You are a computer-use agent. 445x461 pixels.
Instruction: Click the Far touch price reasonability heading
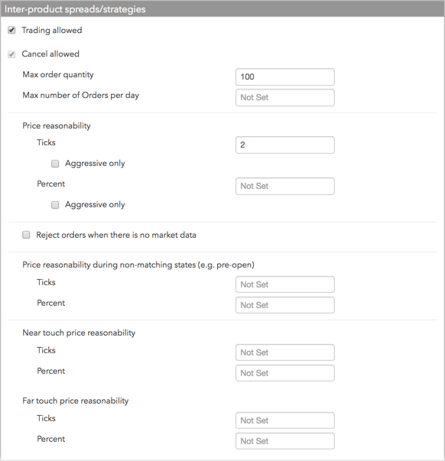[76, 401]
